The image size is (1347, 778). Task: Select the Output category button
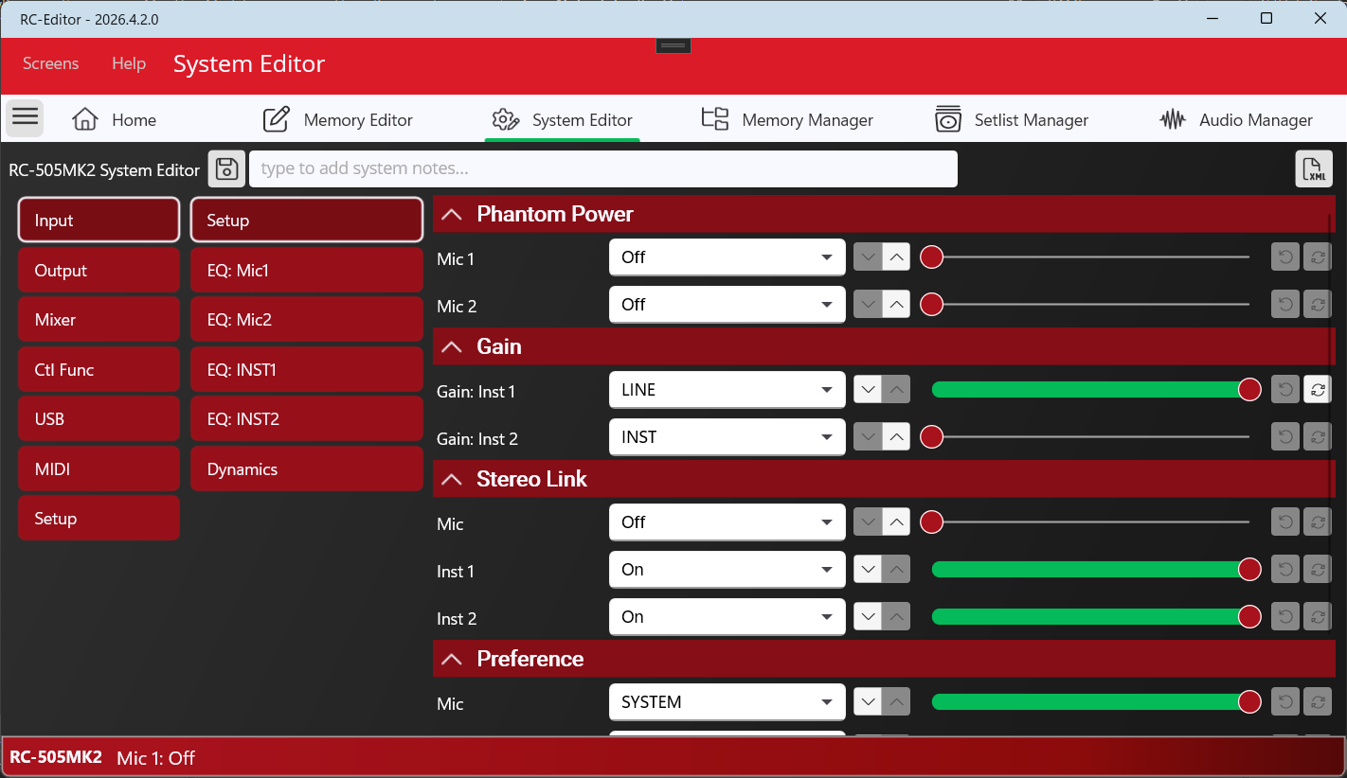99,271
